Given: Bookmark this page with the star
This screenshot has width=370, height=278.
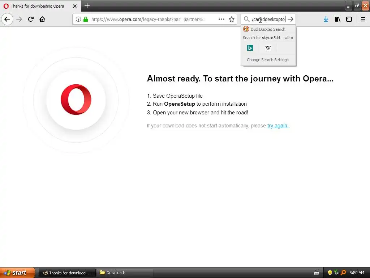Looking at the screenshot, I should click(232, 19).
